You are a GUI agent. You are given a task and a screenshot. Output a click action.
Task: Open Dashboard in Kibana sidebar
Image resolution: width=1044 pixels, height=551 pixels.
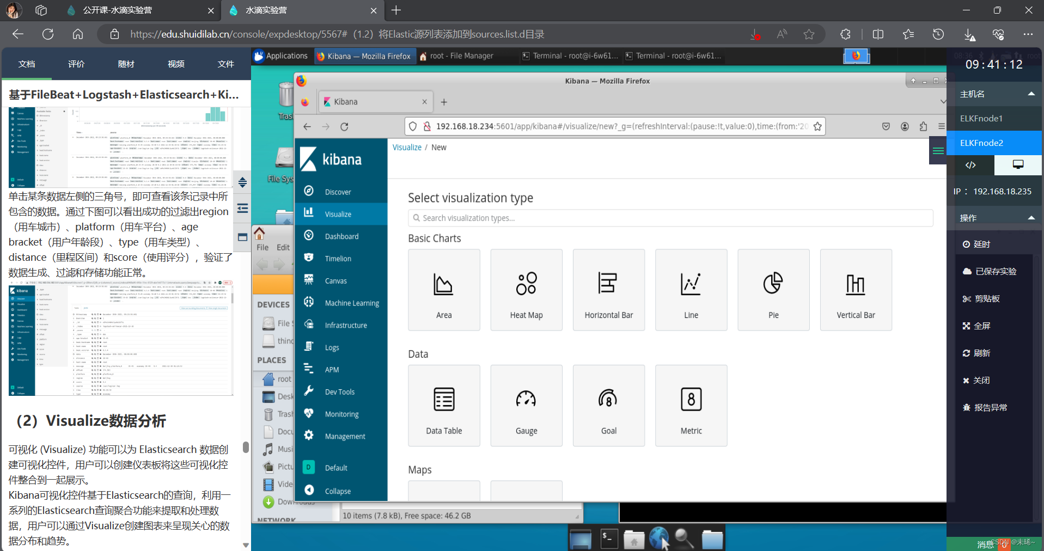[x=341, y=236]
